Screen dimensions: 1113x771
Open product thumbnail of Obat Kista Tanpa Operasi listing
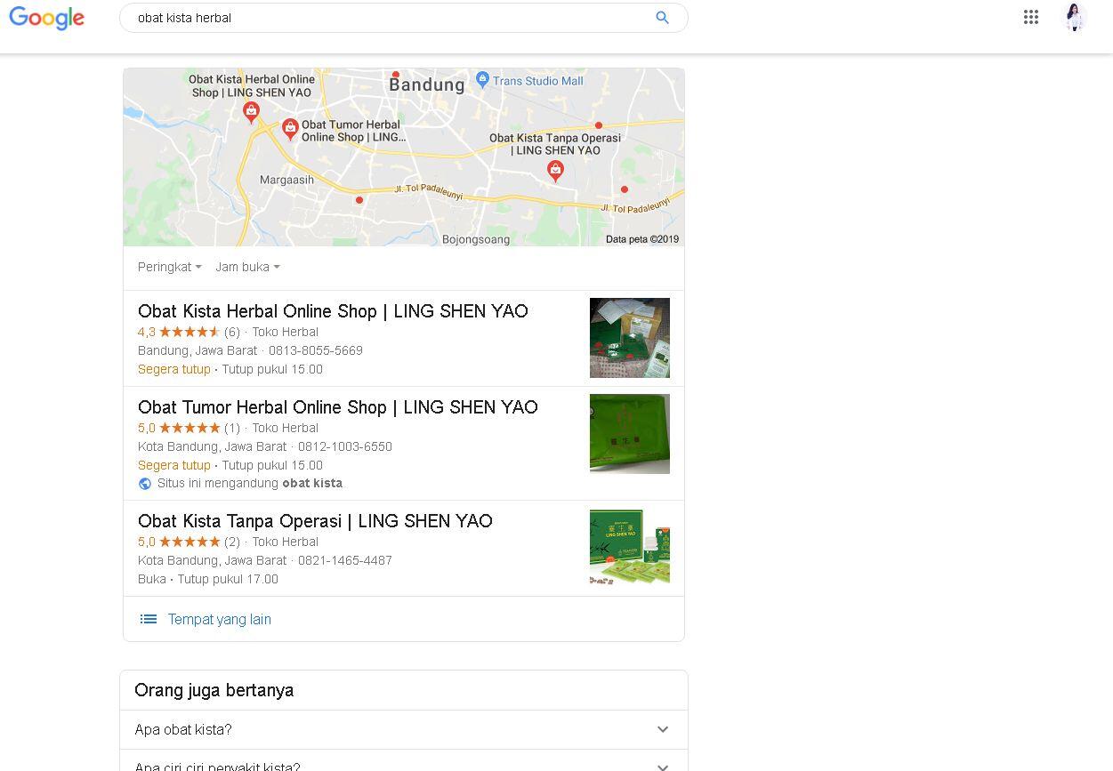point(630,547)
